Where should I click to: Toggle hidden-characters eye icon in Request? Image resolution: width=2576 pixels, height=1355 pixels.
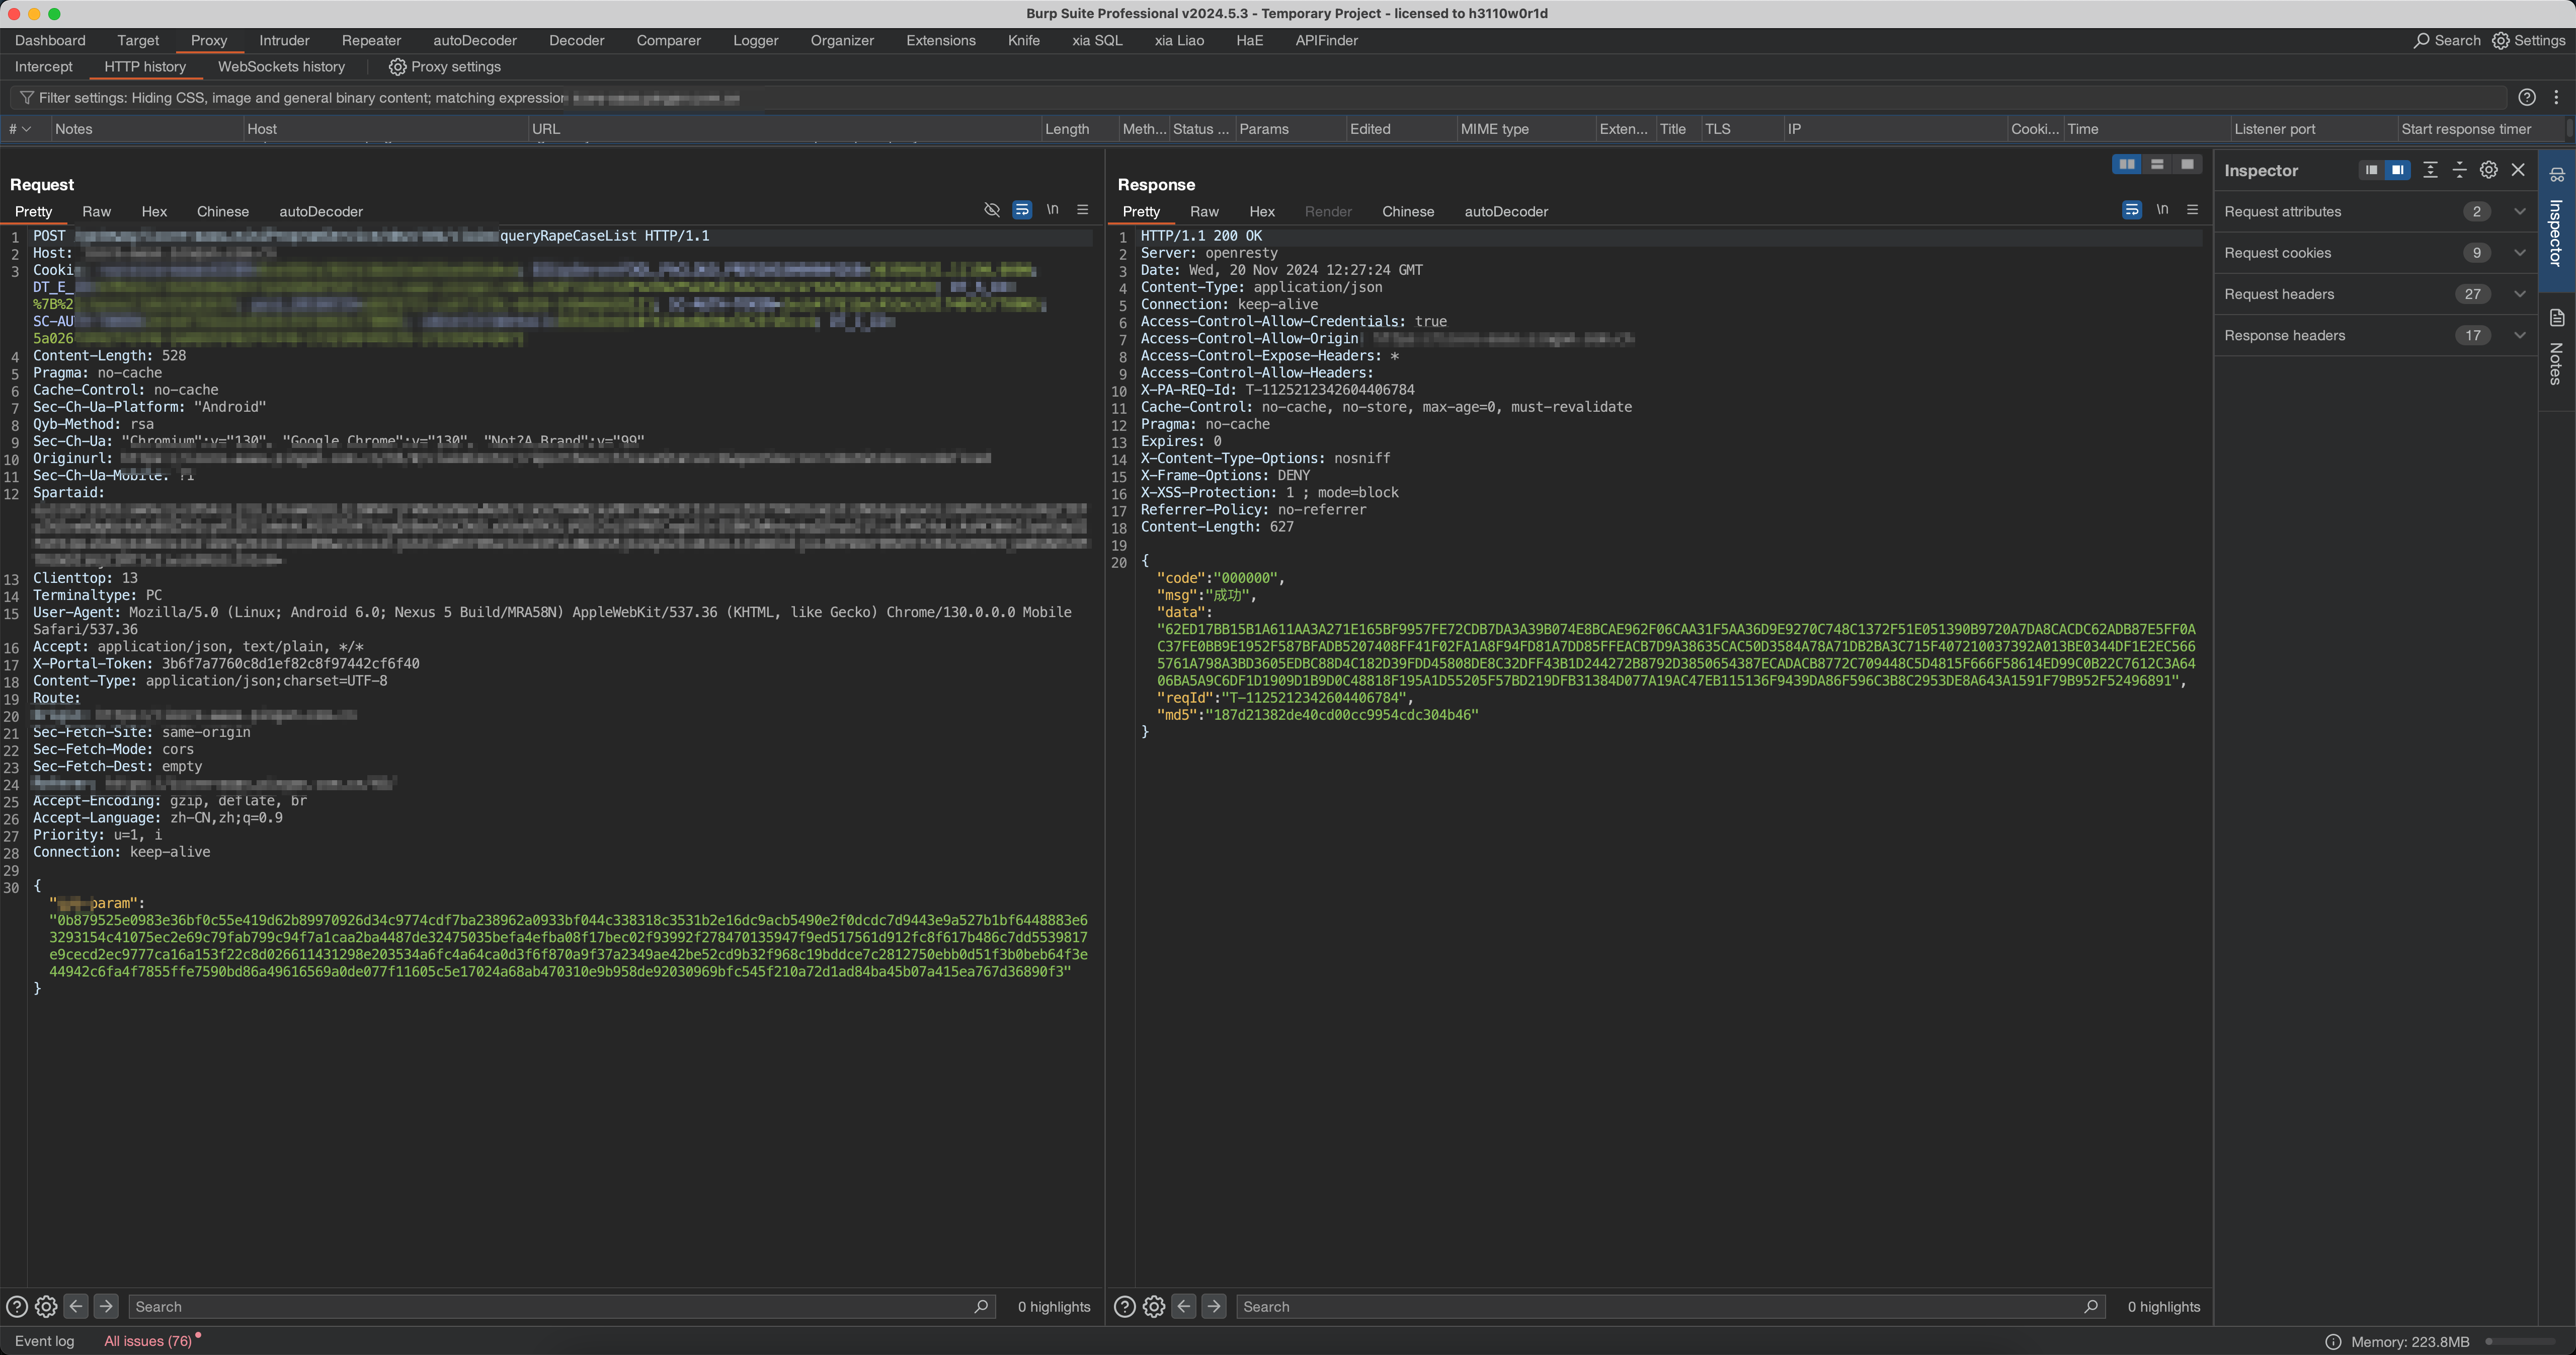992,210
